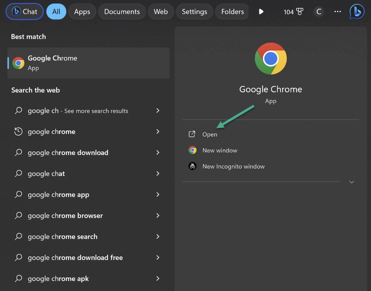
Task: Click search icon beside 'google chrome download'
Action: [x=18, y=152]
